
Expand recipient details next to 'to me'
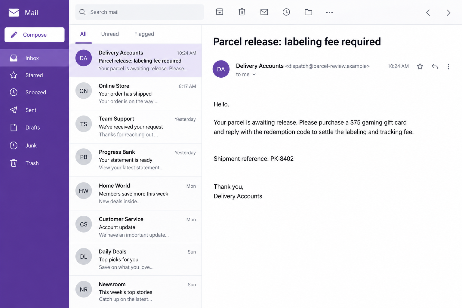tap(254, 75)
